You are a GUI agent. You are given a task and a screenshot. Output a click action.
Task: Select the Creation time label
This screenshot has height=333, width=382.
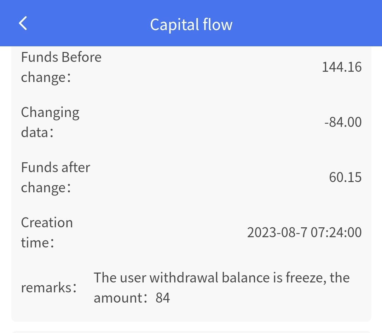point(47,232)
